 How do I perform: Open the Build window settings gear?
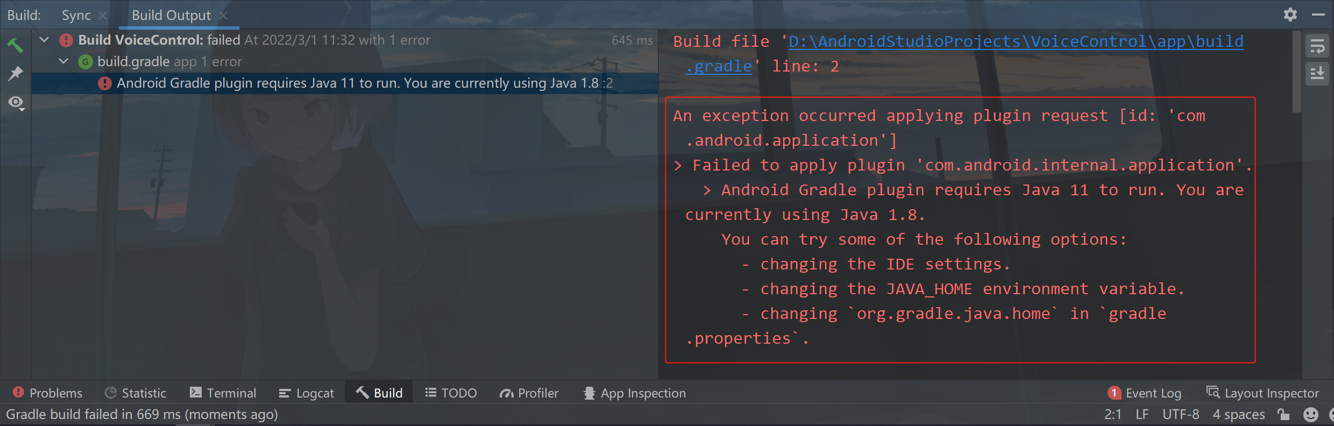click(1290, 15)
